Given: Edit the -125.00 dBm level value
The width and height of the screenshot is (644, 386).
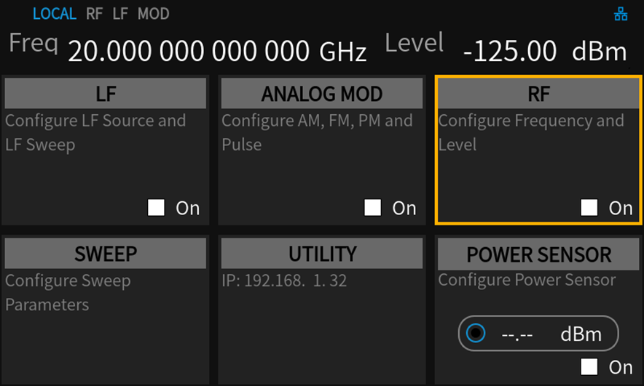Looking at the screenshot, I should (543, 52).
